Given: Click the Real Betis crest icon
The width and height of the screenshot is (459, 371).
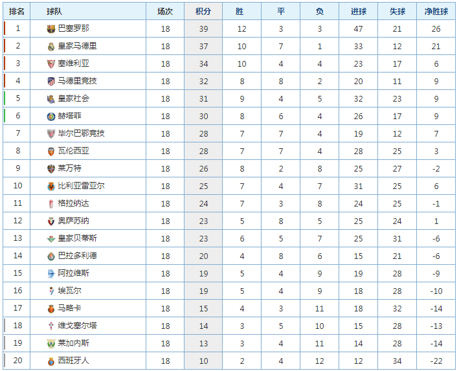Looking at the screenshot, I should coord(51,238).
